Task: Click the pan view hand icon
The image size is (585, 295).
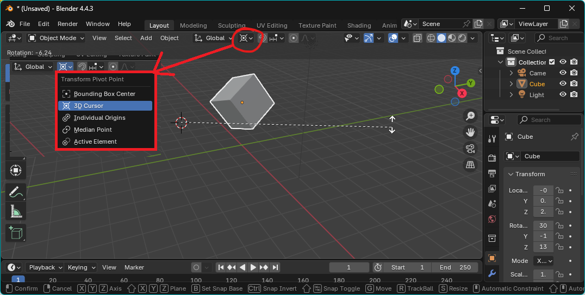Action: coord(470,132)
